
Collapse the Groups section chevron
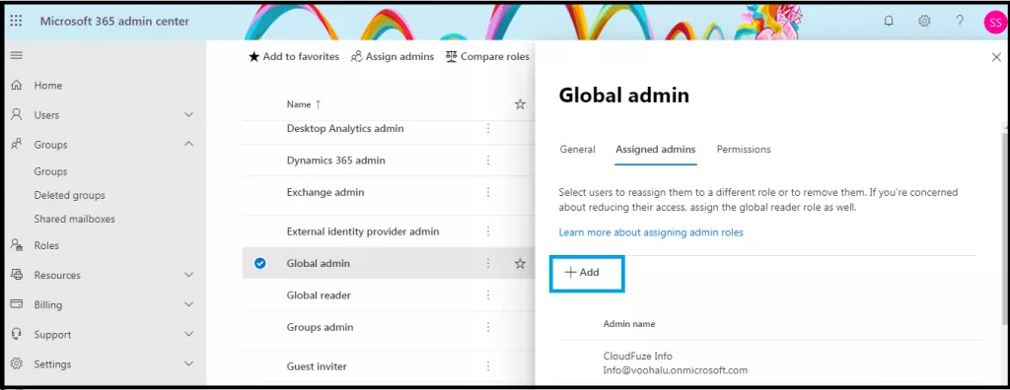click(x=188, y=144)
